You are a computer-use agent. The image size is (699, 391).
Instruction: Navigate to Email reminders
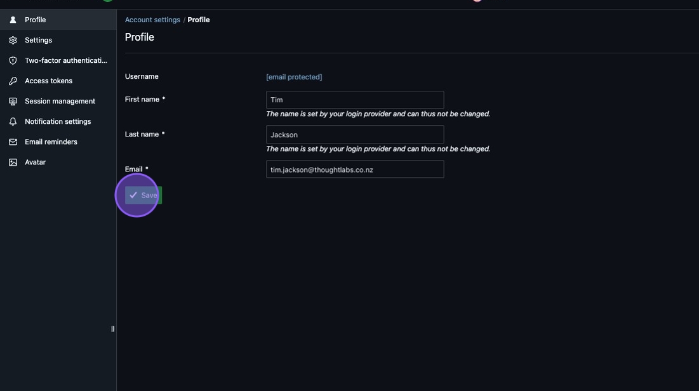51,142
